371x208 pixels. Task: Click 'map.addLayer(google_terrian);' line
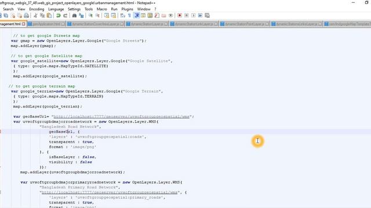(48, 106)
